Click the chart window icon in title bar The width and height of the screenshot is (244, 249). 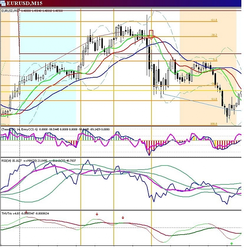click(x=3, y=3)
